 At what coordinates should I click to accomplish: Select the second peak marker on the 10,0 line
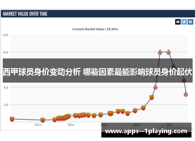pyautogui.click(x=168, y=52)
